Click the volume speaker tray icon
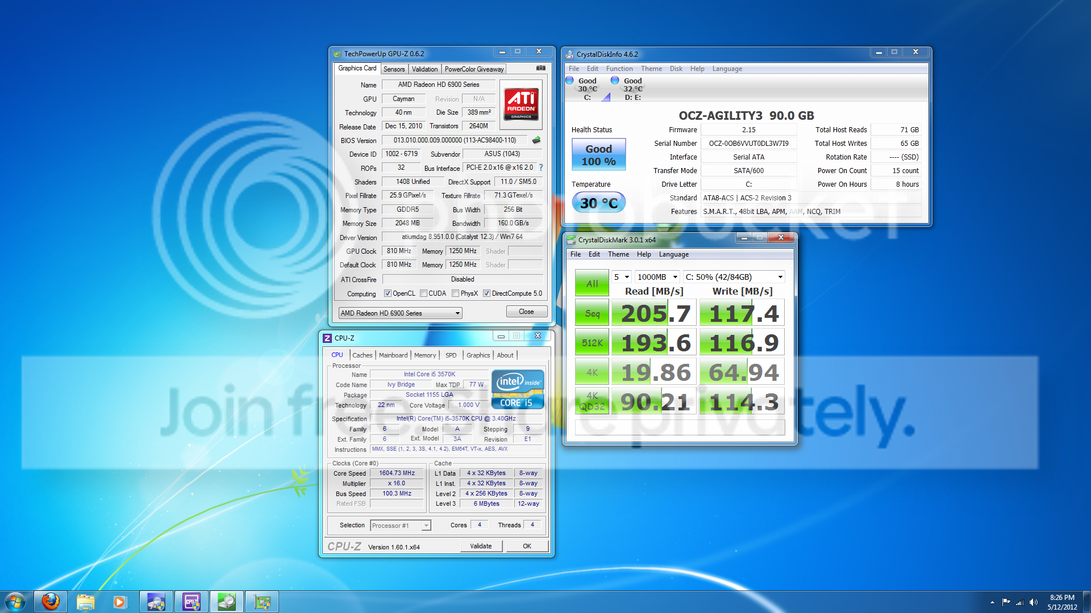 tap(1034, 602)
